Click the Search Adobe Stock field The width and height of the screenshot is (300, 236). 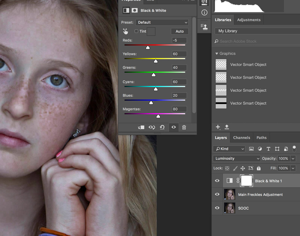point(257,41)
